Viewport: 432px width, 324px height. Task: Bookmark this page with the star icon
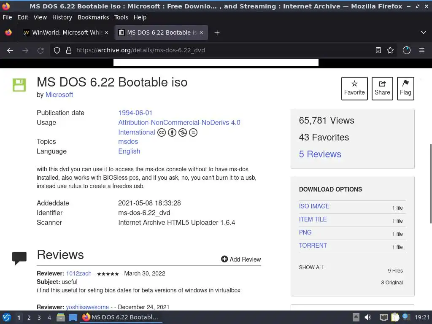click(x=390, y=50)
